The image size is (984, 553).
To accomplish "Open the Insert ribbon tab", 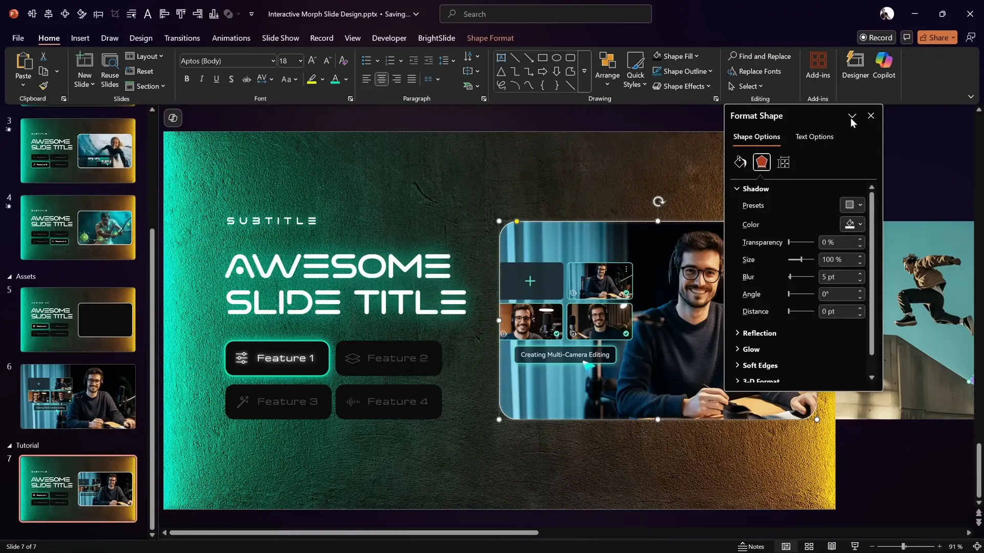I will point(80,38).
